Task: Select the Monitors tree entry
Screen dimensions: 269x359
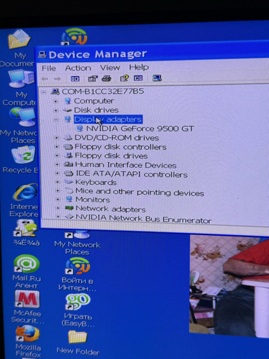Action: [x=93, y=200]
